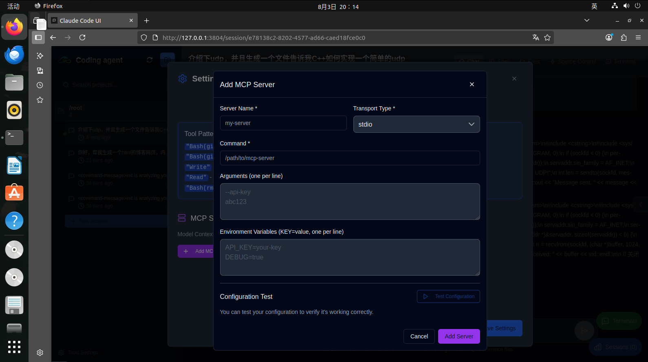This screenshot has width=648, height=362.
Task: Select the Claude Code UI browser tab
Action: (93, 20)
